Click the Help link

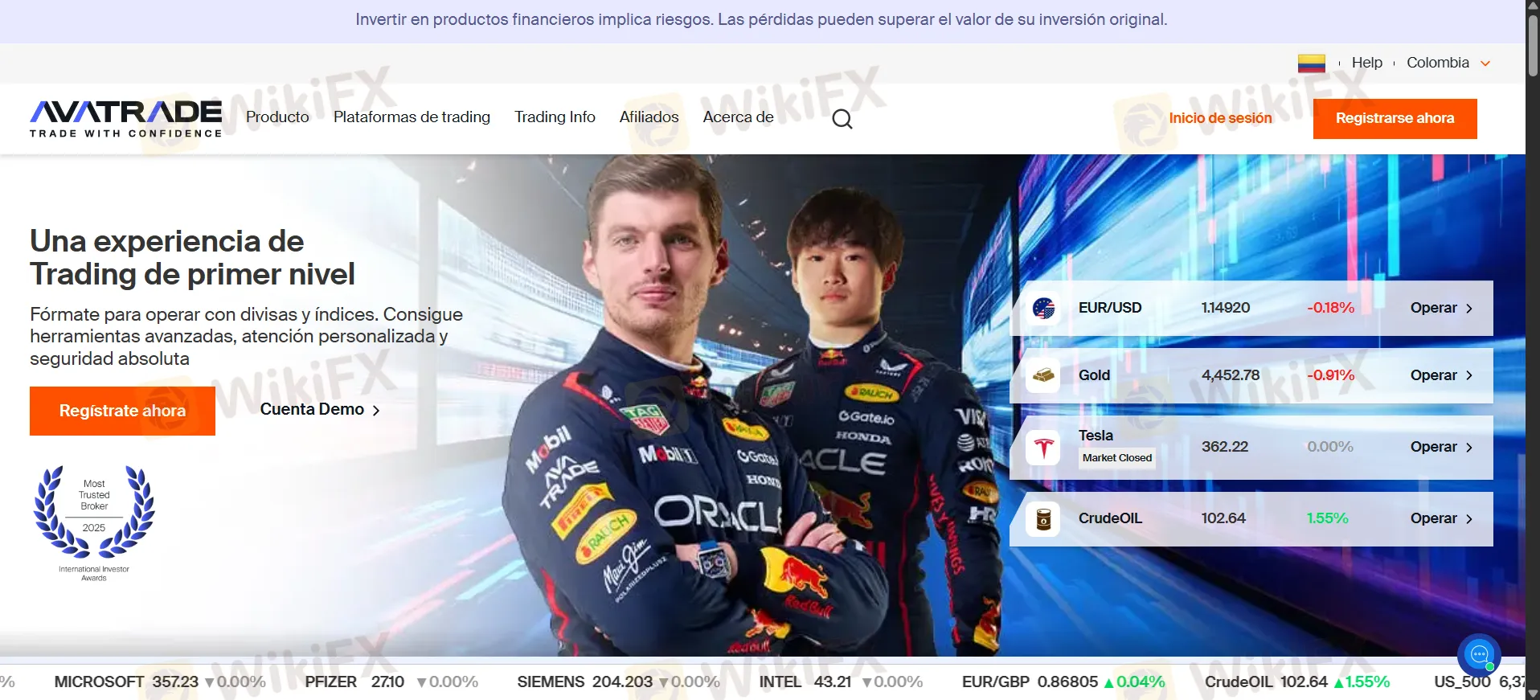(1366, 63)
